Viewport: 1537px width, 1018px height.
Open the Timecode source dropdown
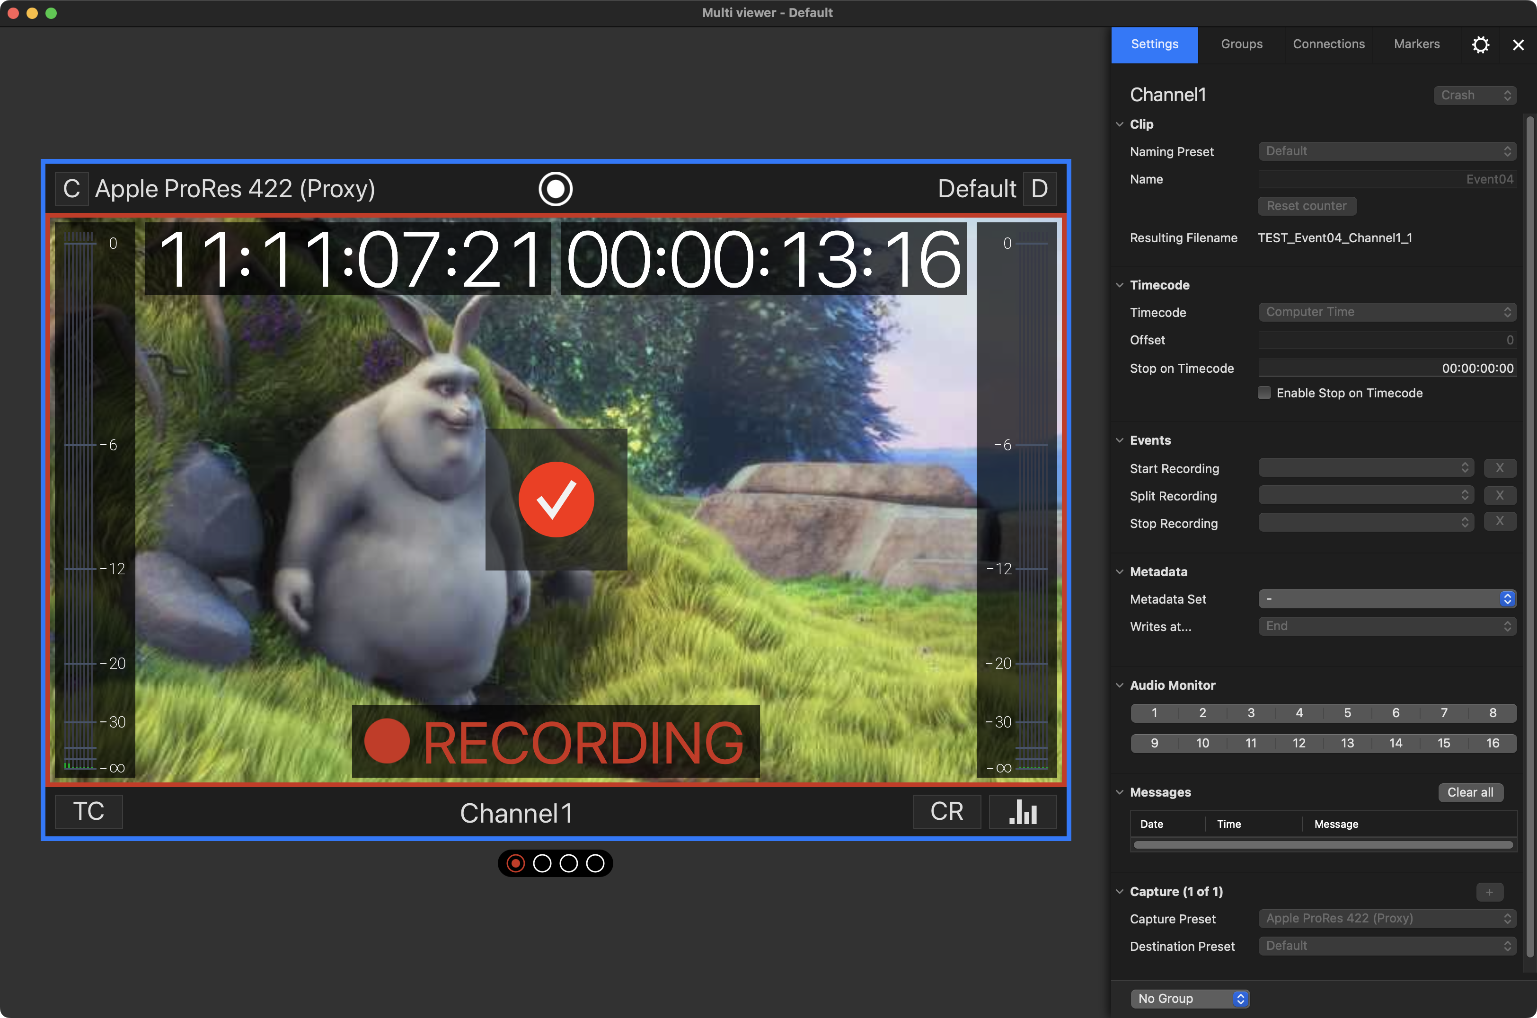pyautogui.click(x=1387, y=312)
